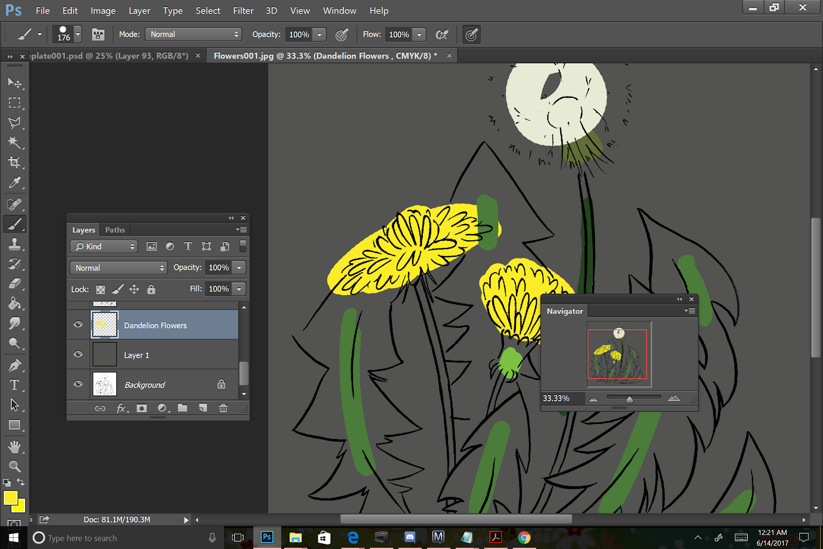This screenshot has height=549, width=823.
Task: Select the Magic Wand tool
Action: 14,143
